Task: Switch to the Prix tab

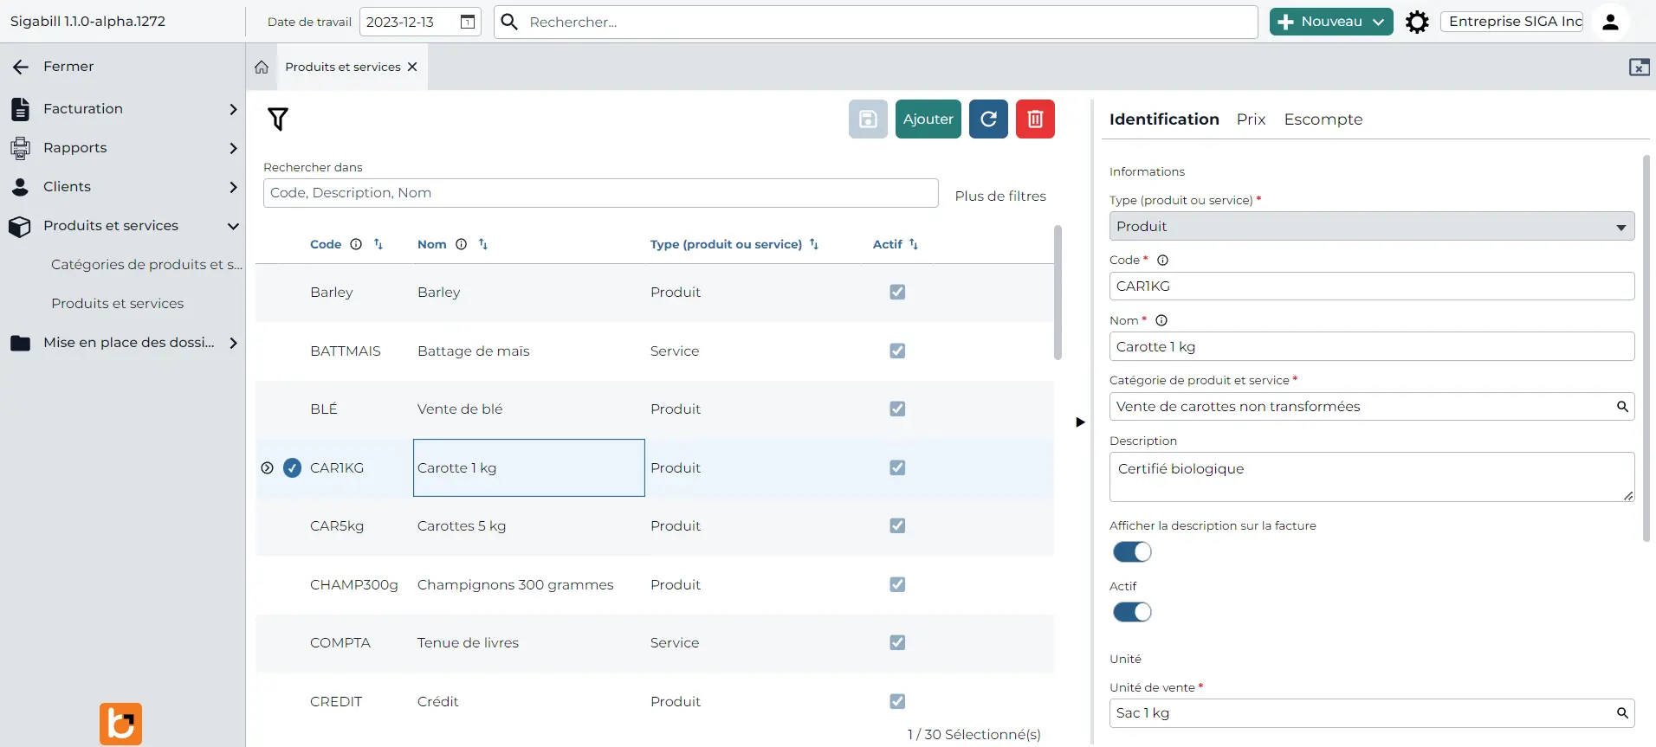Action: 1251,119
